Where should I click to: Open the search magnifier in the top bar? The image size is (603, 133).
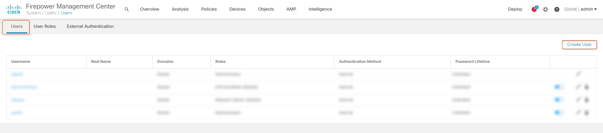point(127,9)
